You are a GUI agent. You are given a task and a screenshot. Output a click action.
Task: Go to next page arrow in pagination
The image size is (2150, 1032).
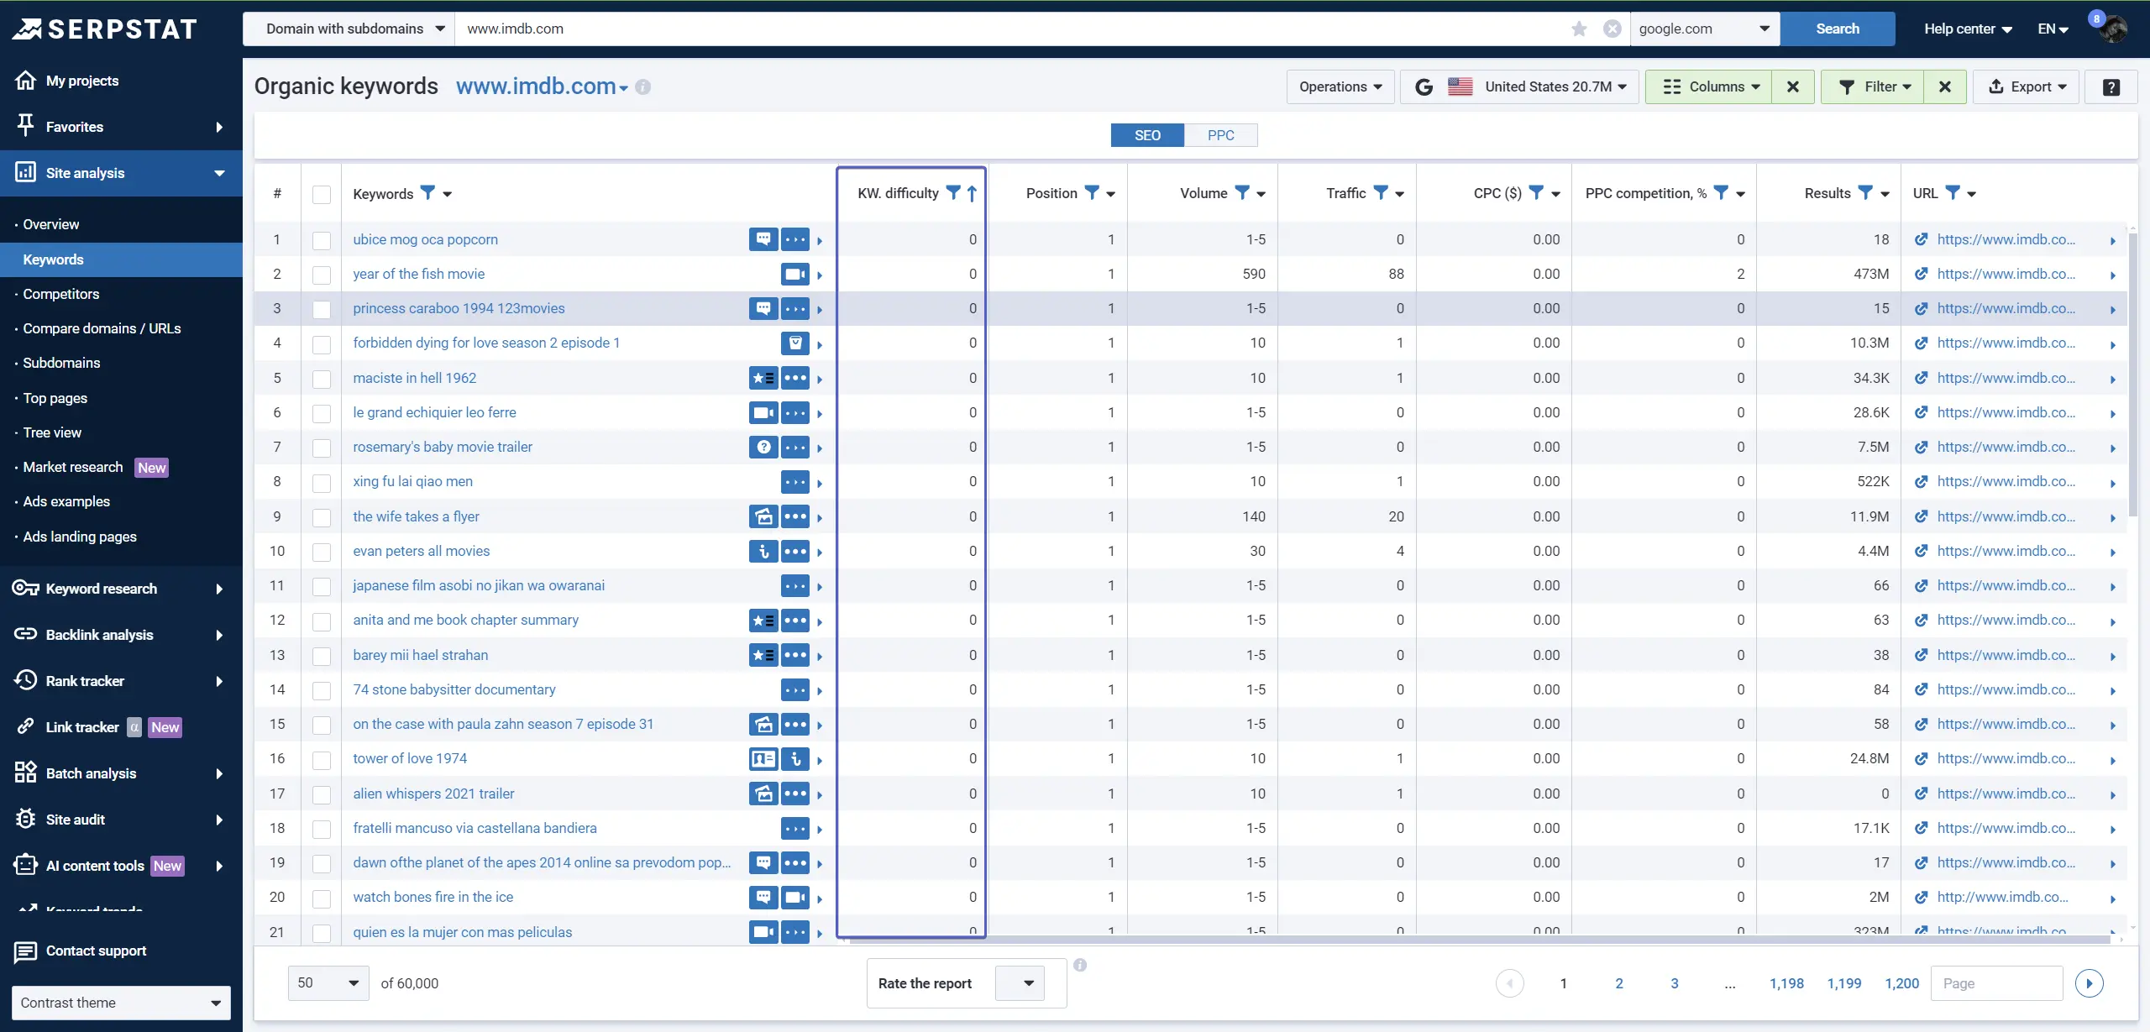click(2089, 983)
